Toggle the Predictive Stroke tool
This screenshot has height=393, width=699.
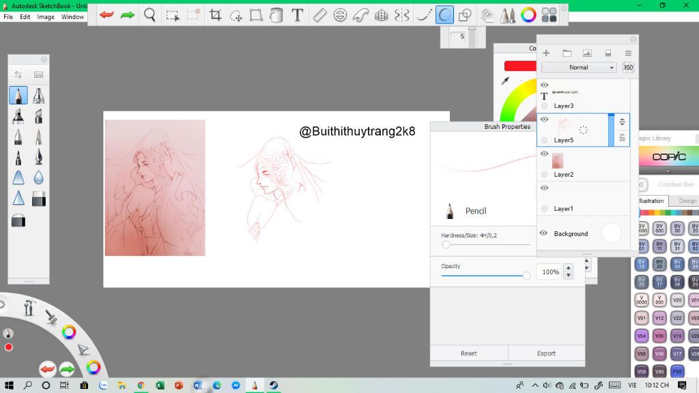tap(444, 15)
